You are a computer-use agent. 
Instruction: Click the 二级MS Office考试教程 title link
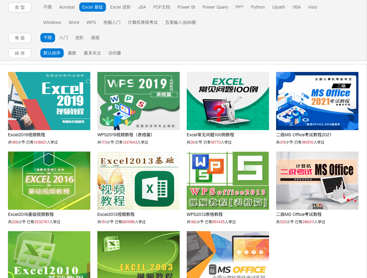(299, 214)
